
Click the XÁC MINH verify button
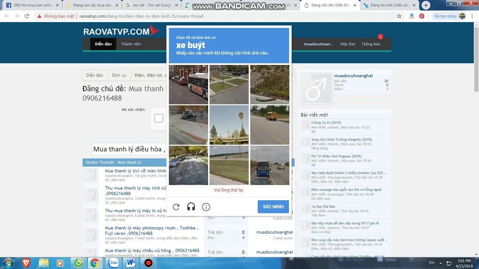click(273, 207)
